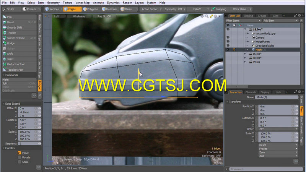Toggle visibility of Camera item
This screenshot has height=172, width=306.
pos(228,37)
